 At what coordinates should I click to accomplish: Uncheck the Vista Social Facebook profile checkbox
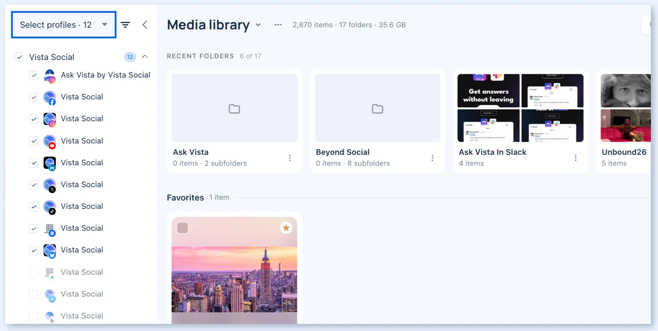(34, 97)
